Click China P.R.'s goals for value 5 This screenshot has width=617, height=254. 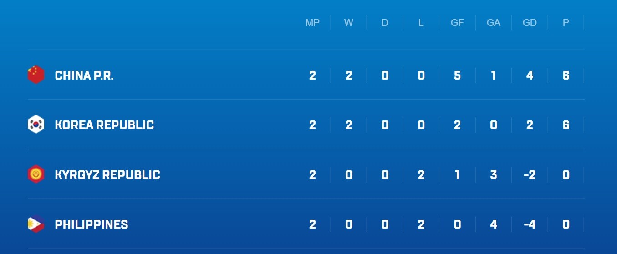pyautogui.click(x=457, y=75)
